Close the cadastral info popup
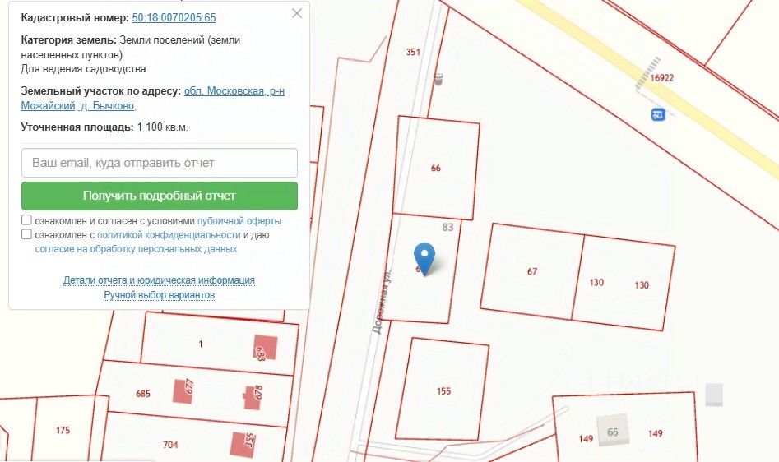The image size is (779, 462). [297, 13]
